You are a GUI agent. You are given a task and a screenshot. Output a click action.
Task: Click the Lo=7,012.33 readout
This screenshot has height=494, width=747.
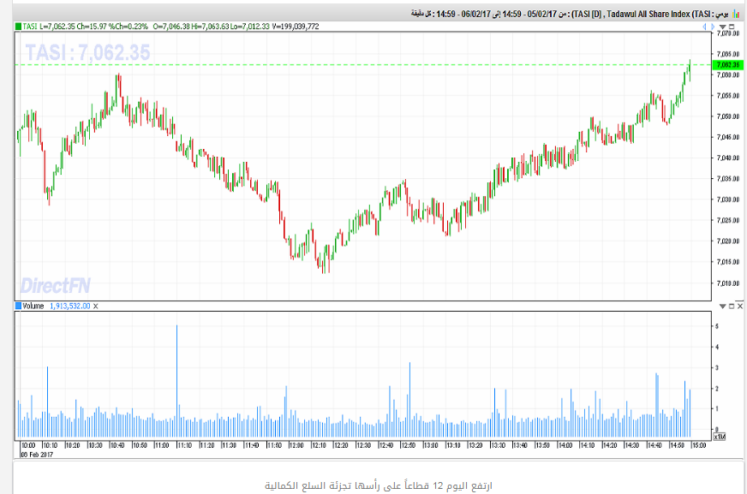[249, 27]
